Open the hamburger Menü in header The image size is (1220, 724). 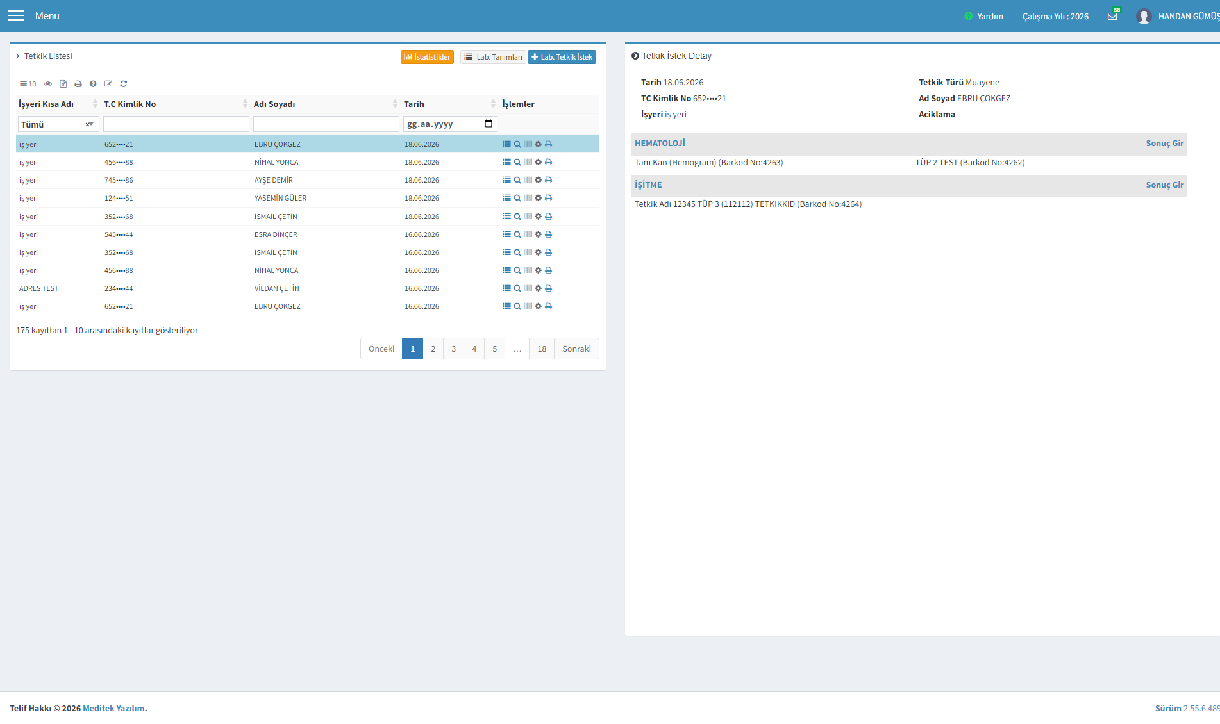(15, 16)
